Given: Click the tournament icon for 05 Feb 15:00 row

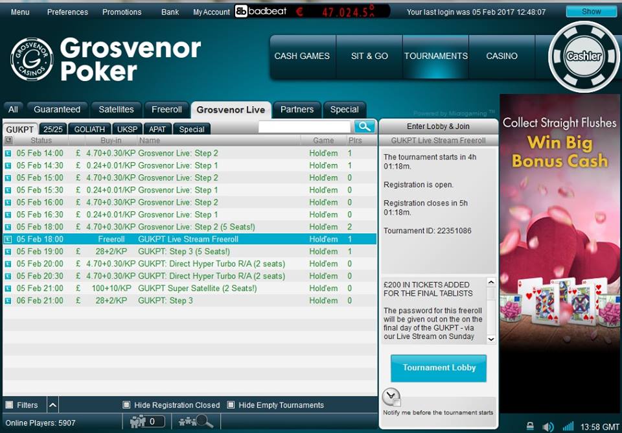Looking at the screenshot, I should click(8, 178).
